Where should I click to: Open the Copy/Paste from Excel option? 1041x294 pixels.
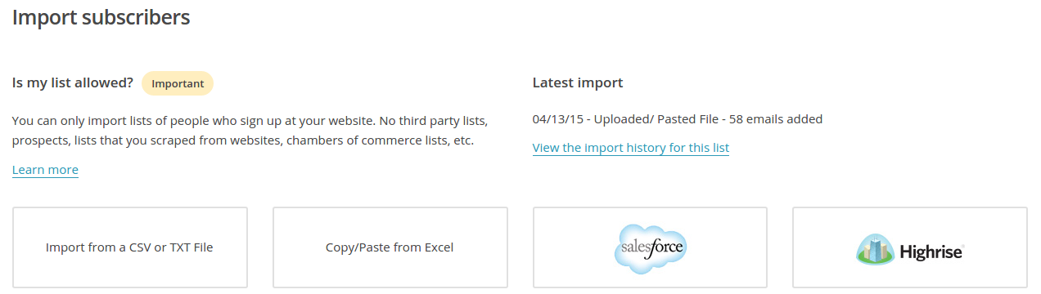click(x=390, y=247)
